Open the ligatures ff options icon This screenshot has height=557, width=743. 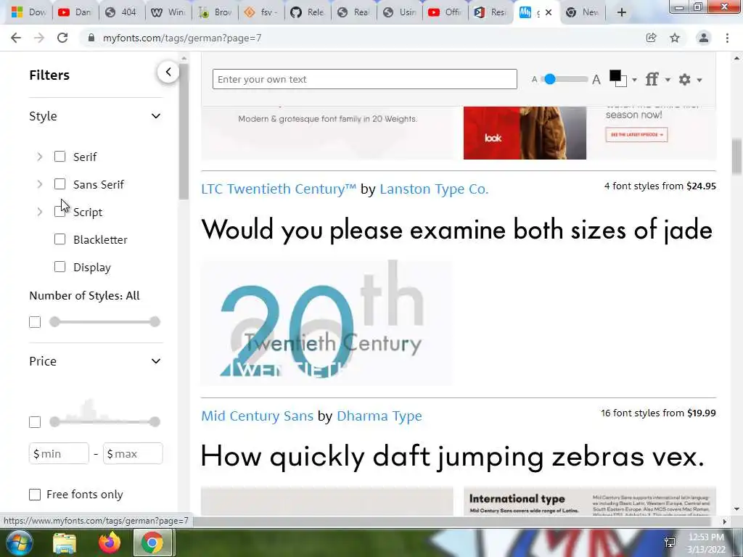point(652,79)
